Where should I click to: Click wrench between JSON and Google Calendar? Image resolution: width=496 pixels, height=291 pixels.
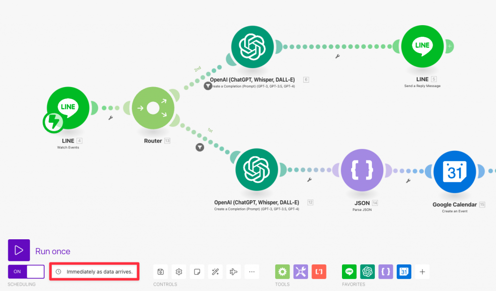coord(408,181)
